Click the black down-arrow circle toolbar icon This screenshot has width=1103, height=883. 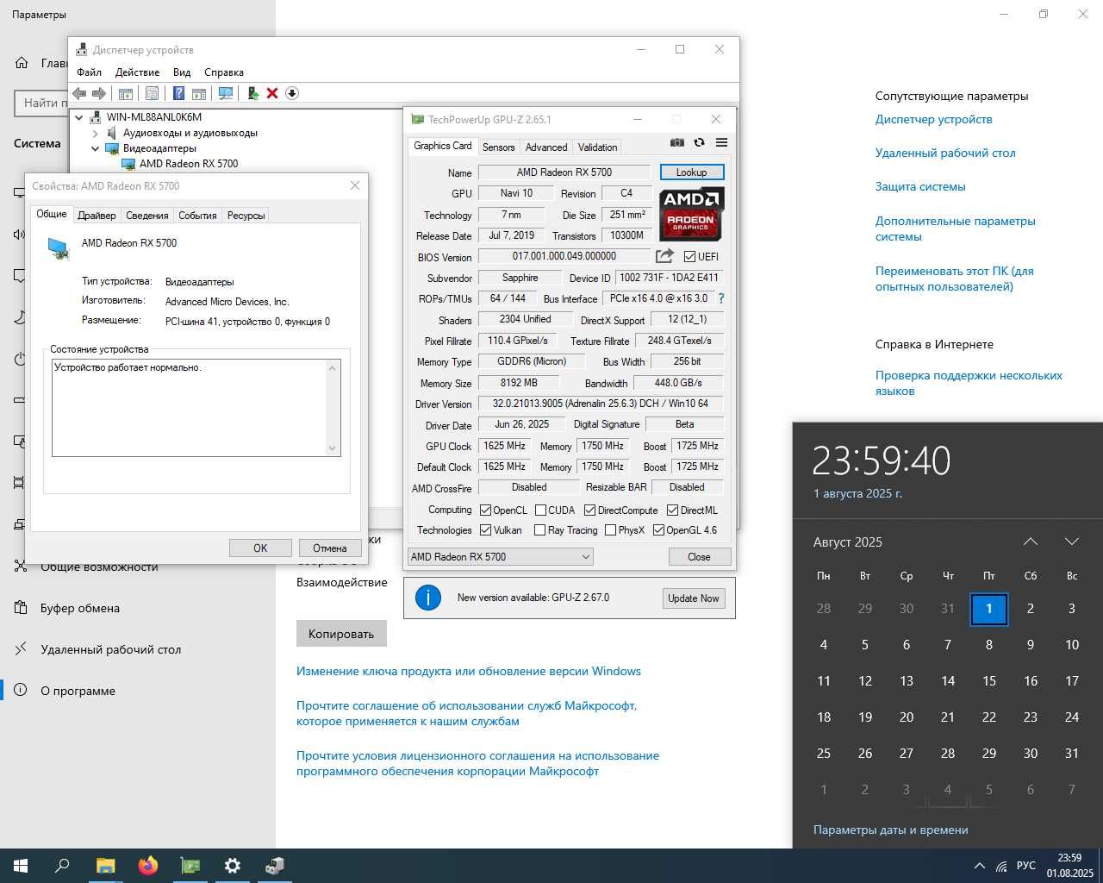point(292,93)
